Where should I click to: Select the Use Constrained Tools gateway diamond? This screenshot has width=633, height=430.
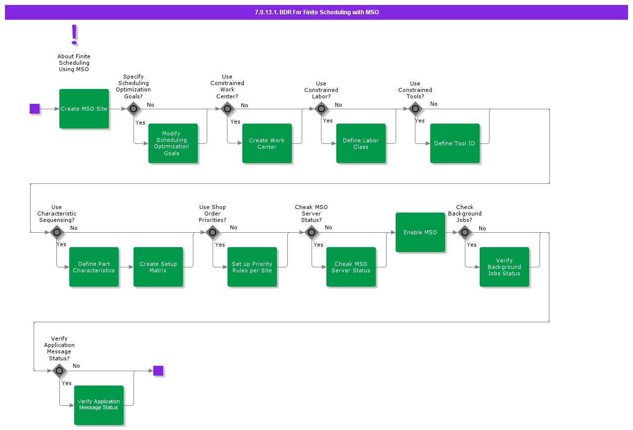point(415,109)
